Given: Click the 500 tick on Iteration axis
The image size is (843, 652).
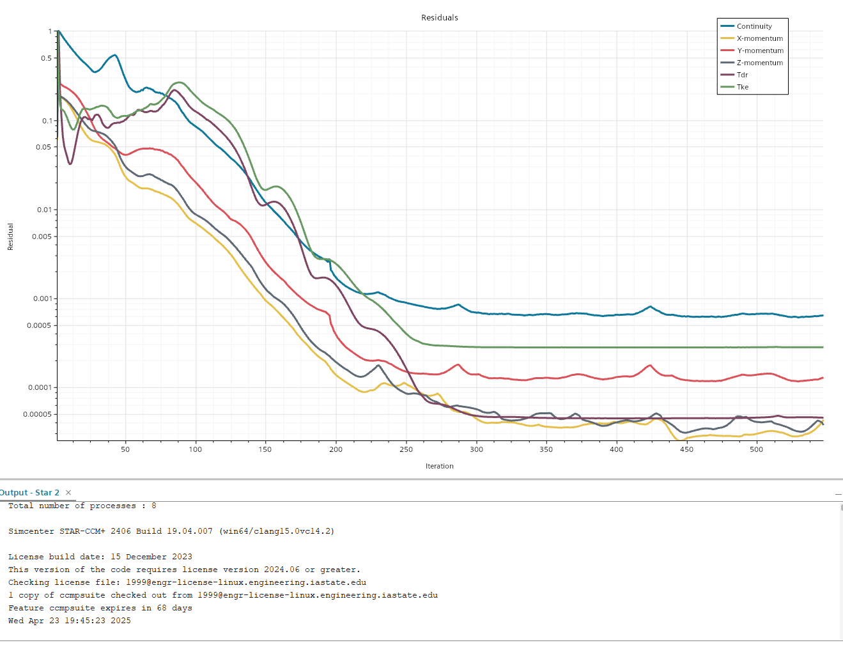Looking at the screenshot, I should click(x=756, y=449).
